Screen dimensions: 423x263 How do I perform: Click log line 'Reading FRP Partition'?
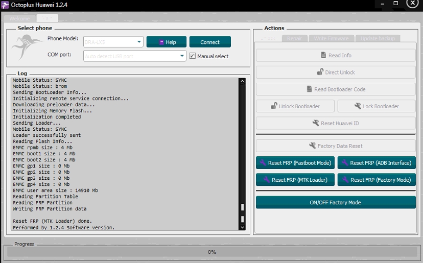point(42,203)
